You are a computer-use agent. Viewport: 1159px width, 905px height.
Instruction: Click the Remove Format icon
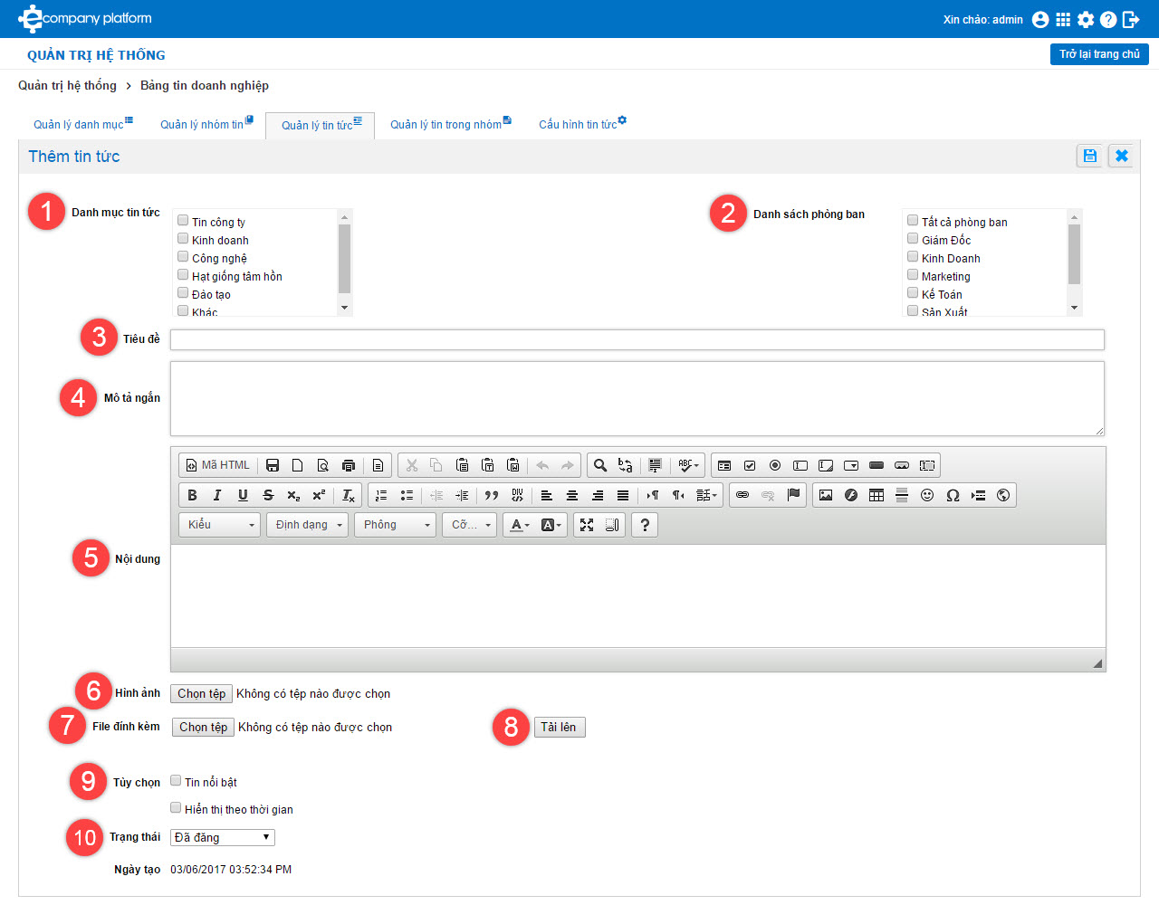tap(349, 495)
